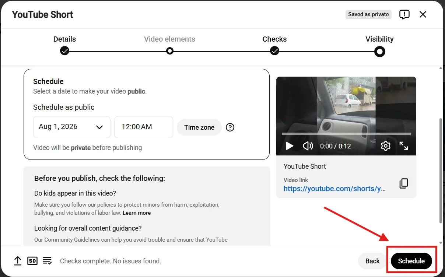Click the 'Do kids appear in this video?' heading

click(x=75, y=193)
